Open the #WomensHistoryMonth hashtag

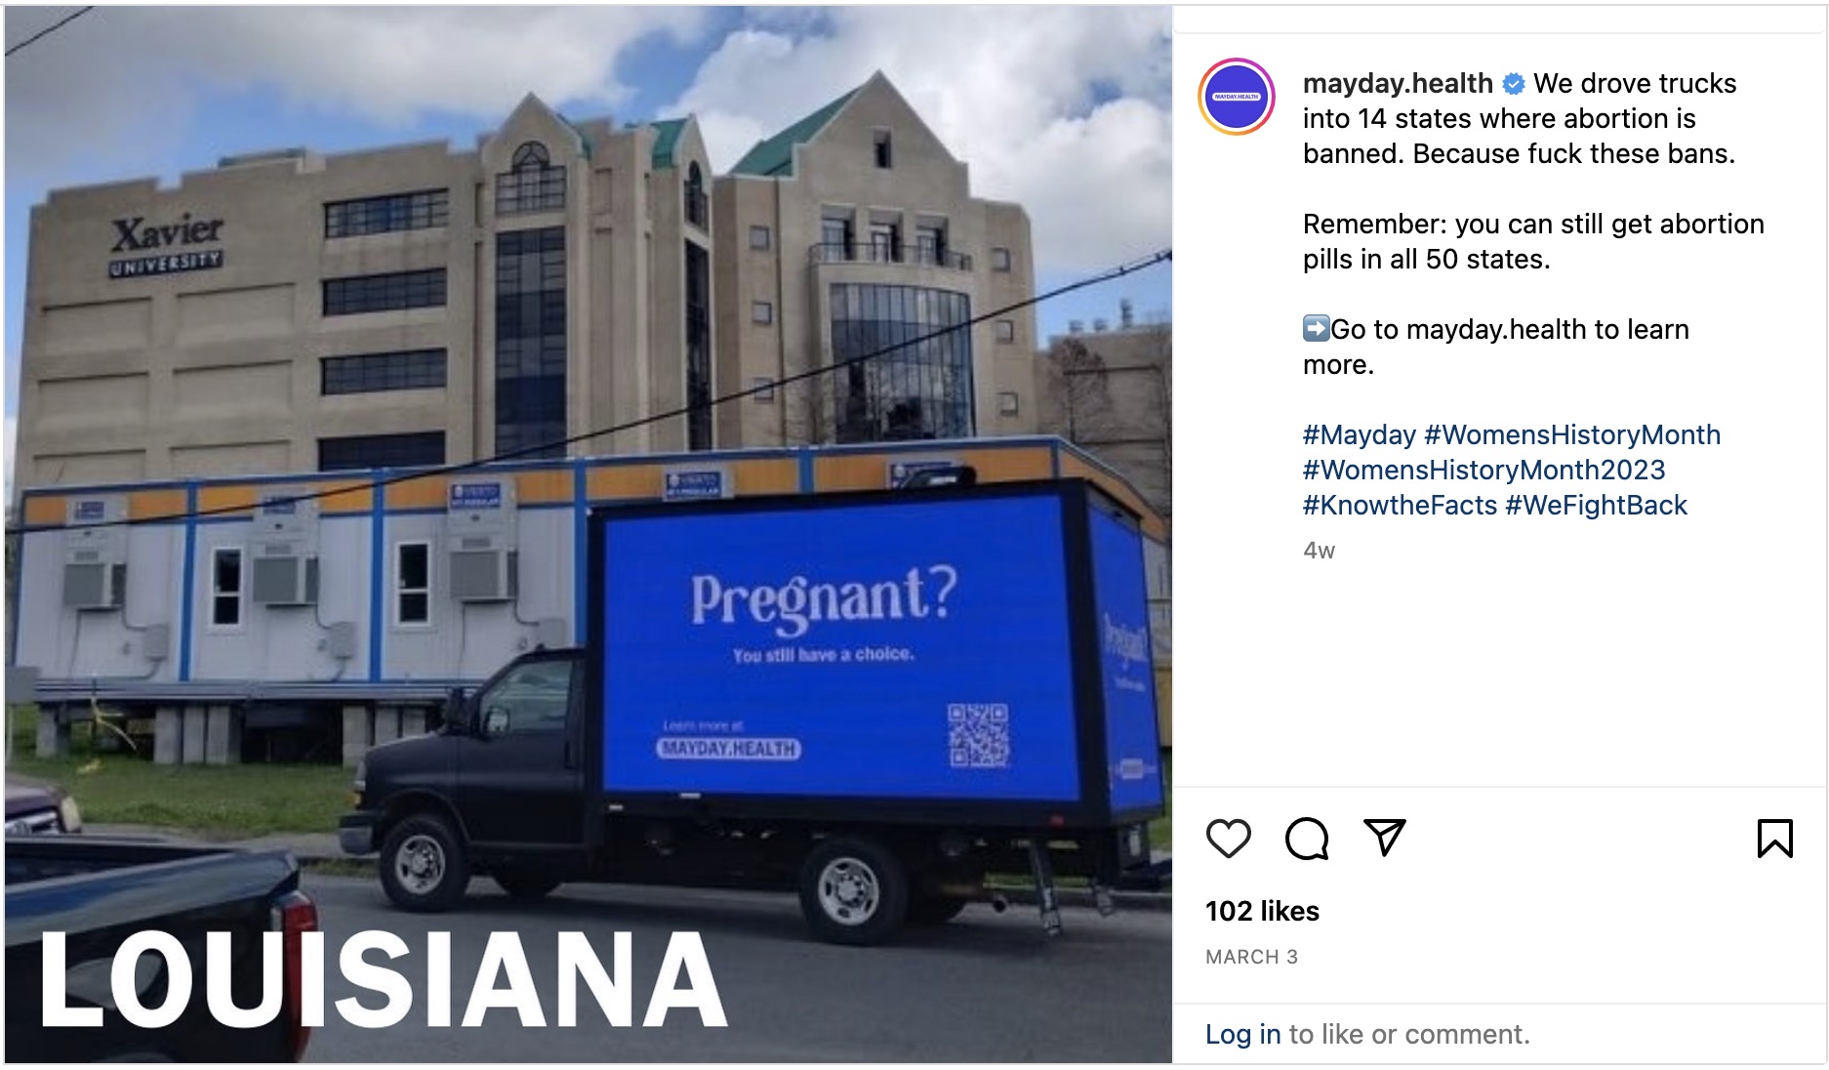[1572, 435]
